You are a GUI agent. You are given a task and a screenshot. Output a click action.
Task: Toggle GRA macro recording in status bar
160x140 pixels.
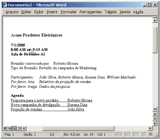pos(119,134)
